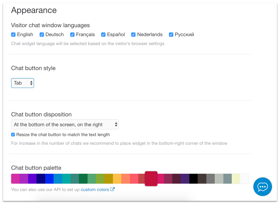Choose the teal color swatch
The height and width of the screenshot is (204, 280).
(x=66, y=179)
